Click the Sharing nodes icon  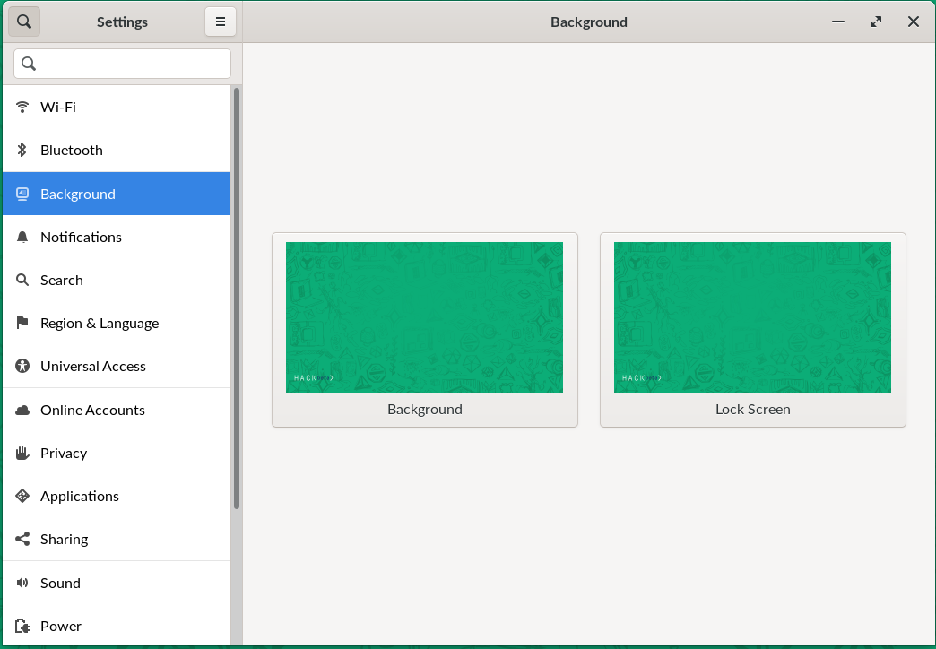(x=22, y=539)
